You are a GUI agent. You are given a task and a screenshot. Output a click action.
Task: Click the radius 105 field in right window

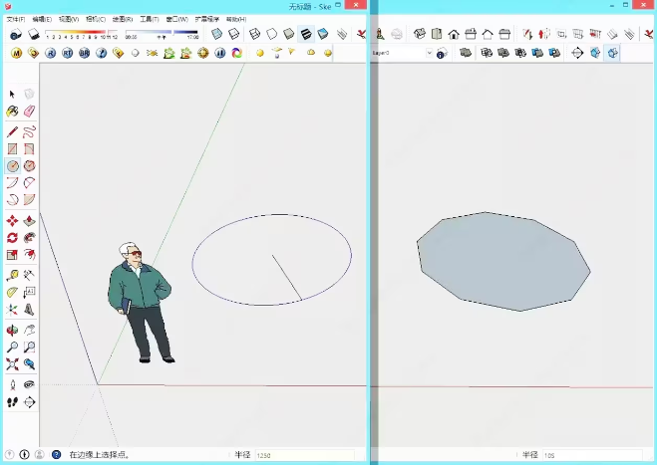pos(592,455)
